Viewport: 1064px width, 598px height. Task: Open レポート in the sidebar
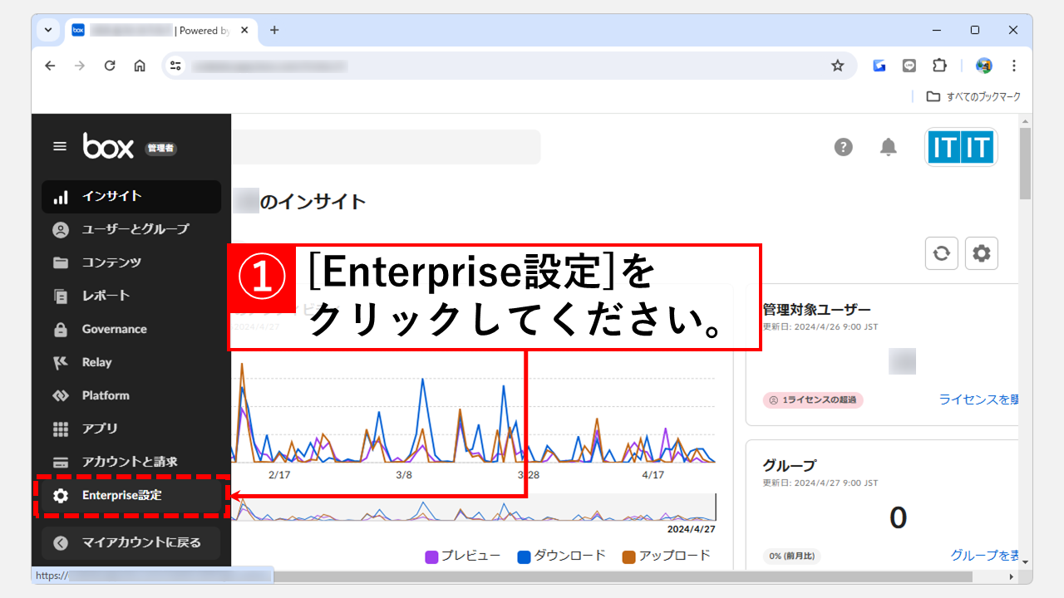click(131, 296)
